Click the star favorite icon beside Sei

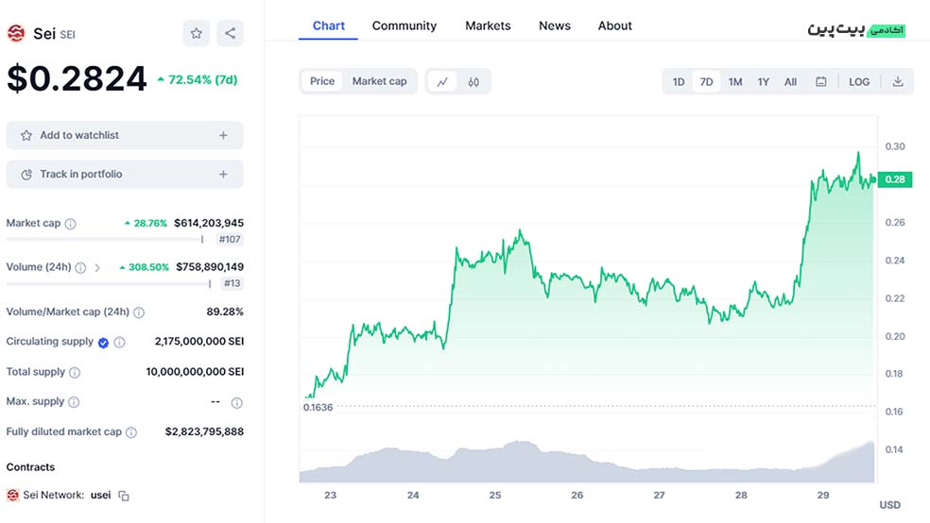click(197, 34)
